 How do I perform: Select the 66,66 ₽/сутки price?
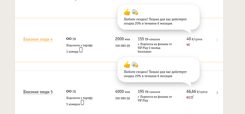pyautogui.click(x=197, y=91)
